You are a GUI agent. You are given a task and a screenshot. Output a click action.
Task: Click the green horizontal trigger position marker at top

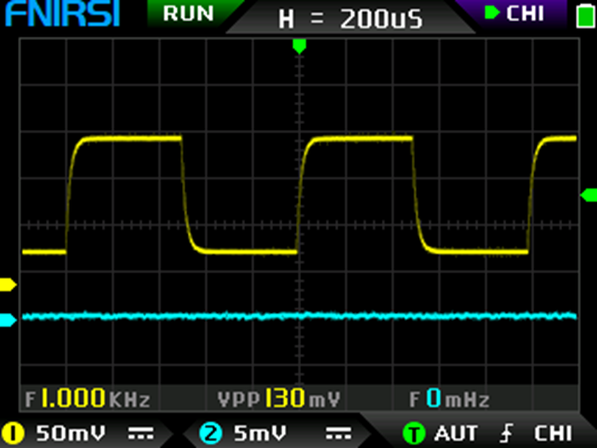298,45
